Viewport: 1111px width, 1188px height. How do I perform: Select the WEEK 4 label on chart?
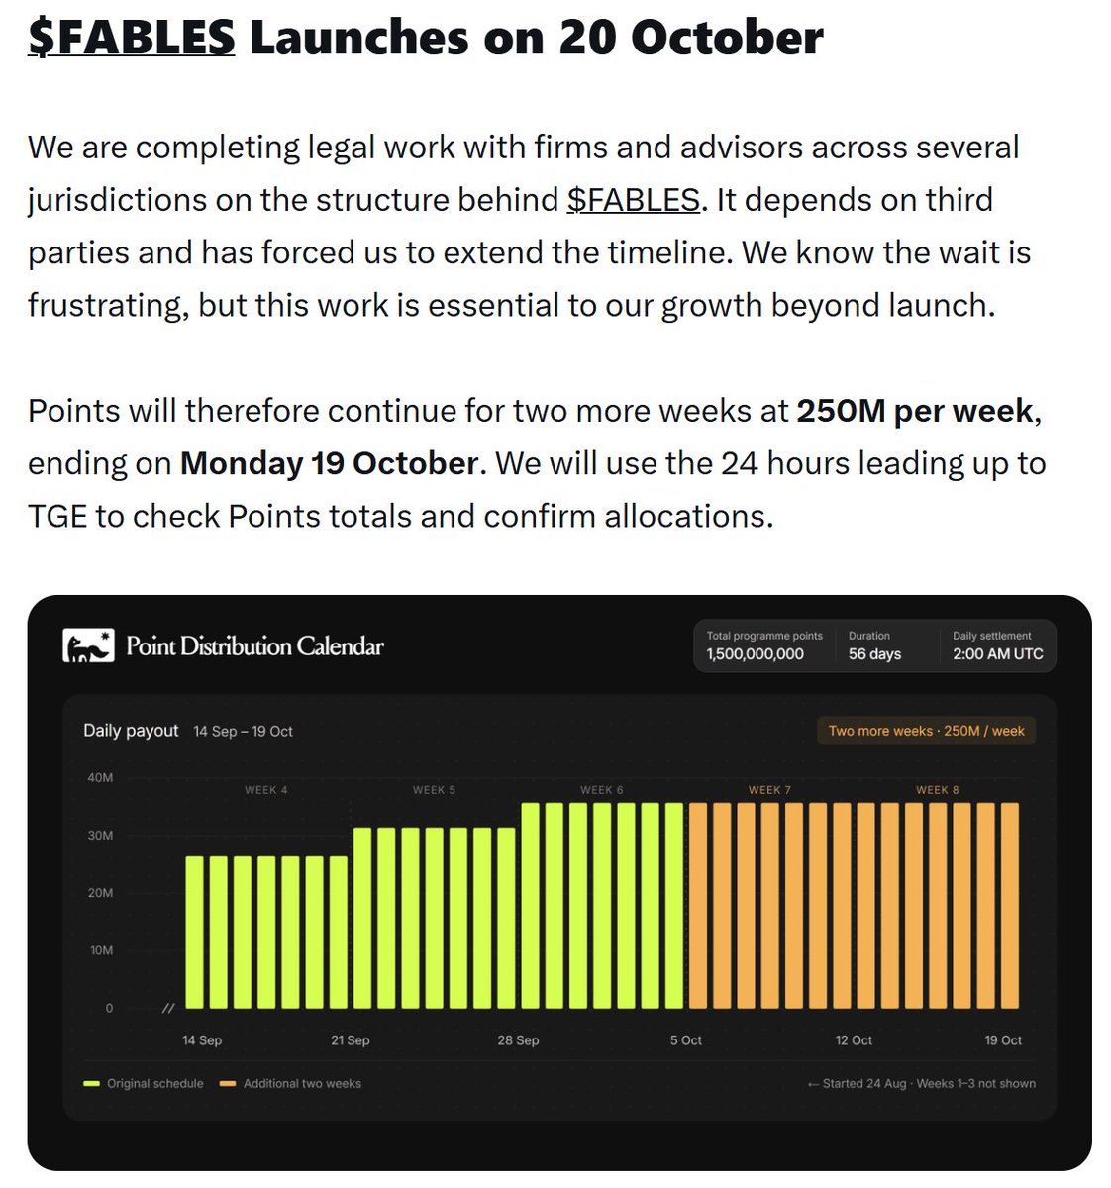[x=266, y=790]
